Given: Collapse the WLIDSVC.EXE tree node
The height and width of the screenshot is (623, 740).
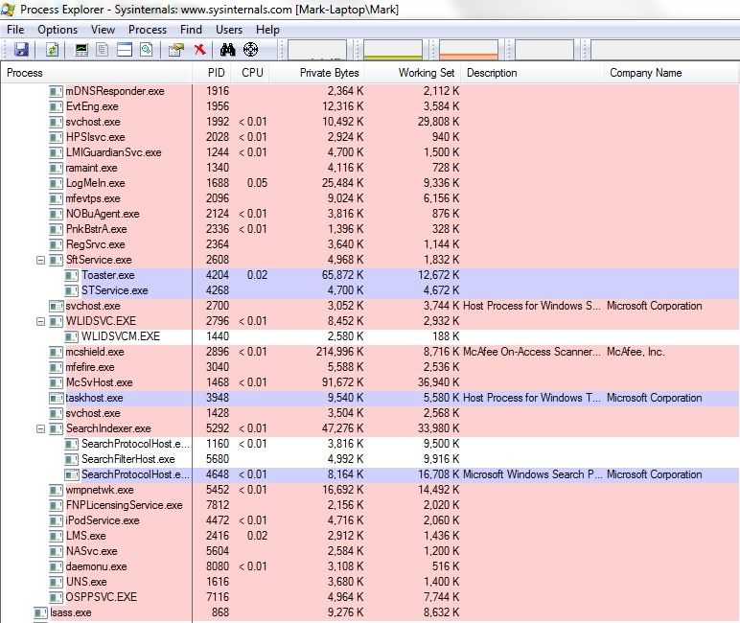Looking at the screenshot, I should point(41,321).
